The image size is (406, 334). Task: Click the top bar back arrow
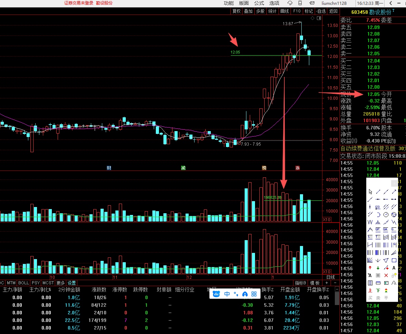391,3
